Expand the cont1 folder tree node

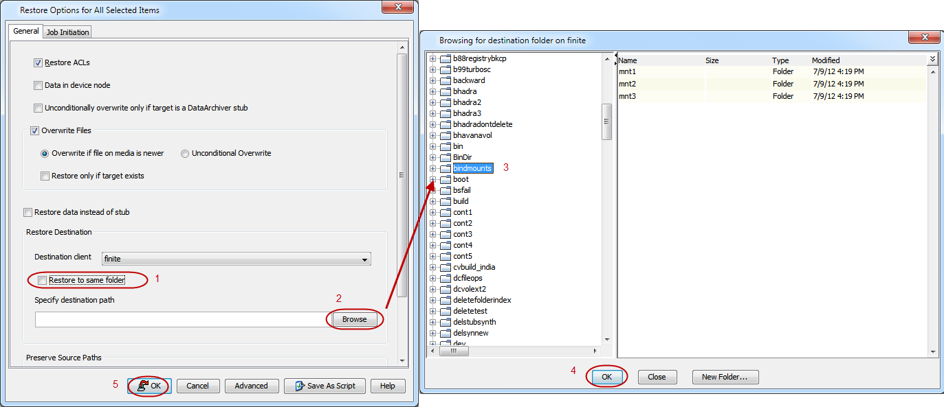pos(433,212)
